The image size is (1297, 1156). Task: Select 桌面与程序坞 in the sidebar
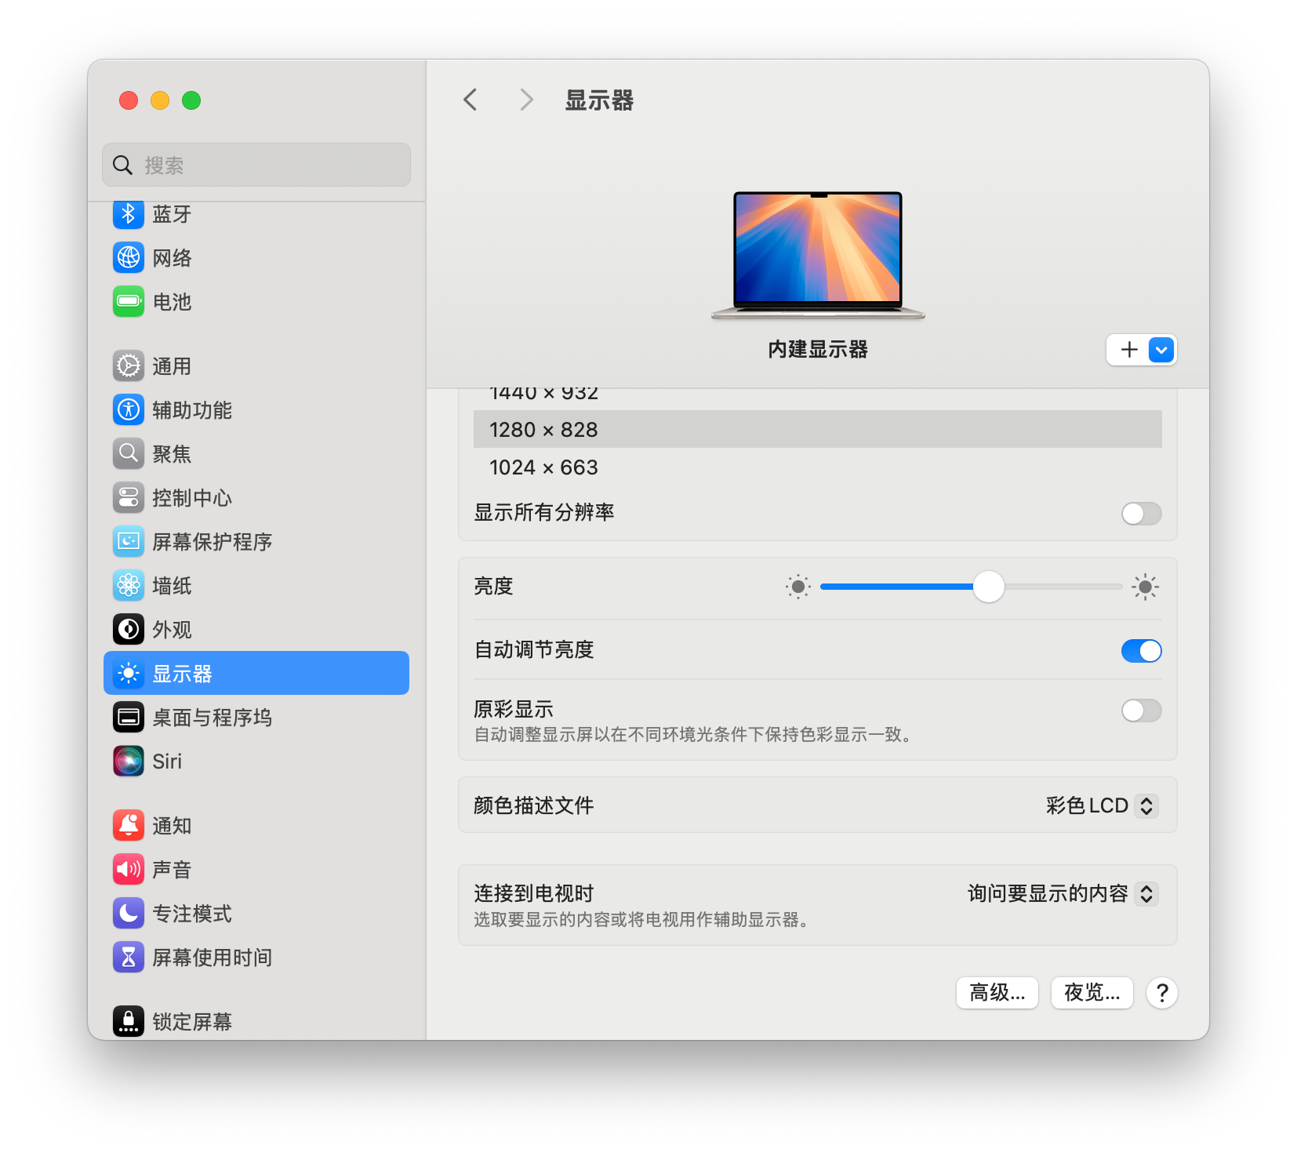tap(212, 718)
